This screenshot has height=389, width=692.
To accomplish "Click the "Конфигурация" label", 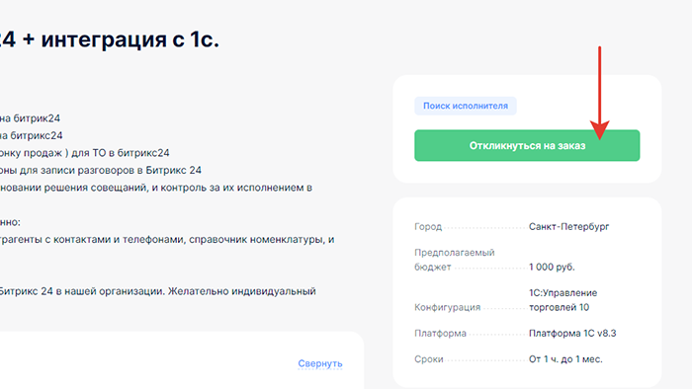I will click(x=447, y=307).
